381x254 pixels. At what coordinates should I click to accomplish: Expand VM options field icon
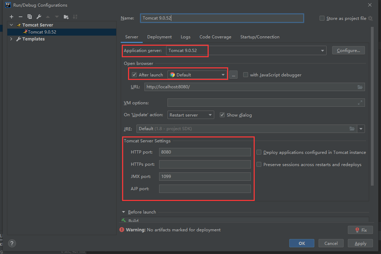coord(360,103)
